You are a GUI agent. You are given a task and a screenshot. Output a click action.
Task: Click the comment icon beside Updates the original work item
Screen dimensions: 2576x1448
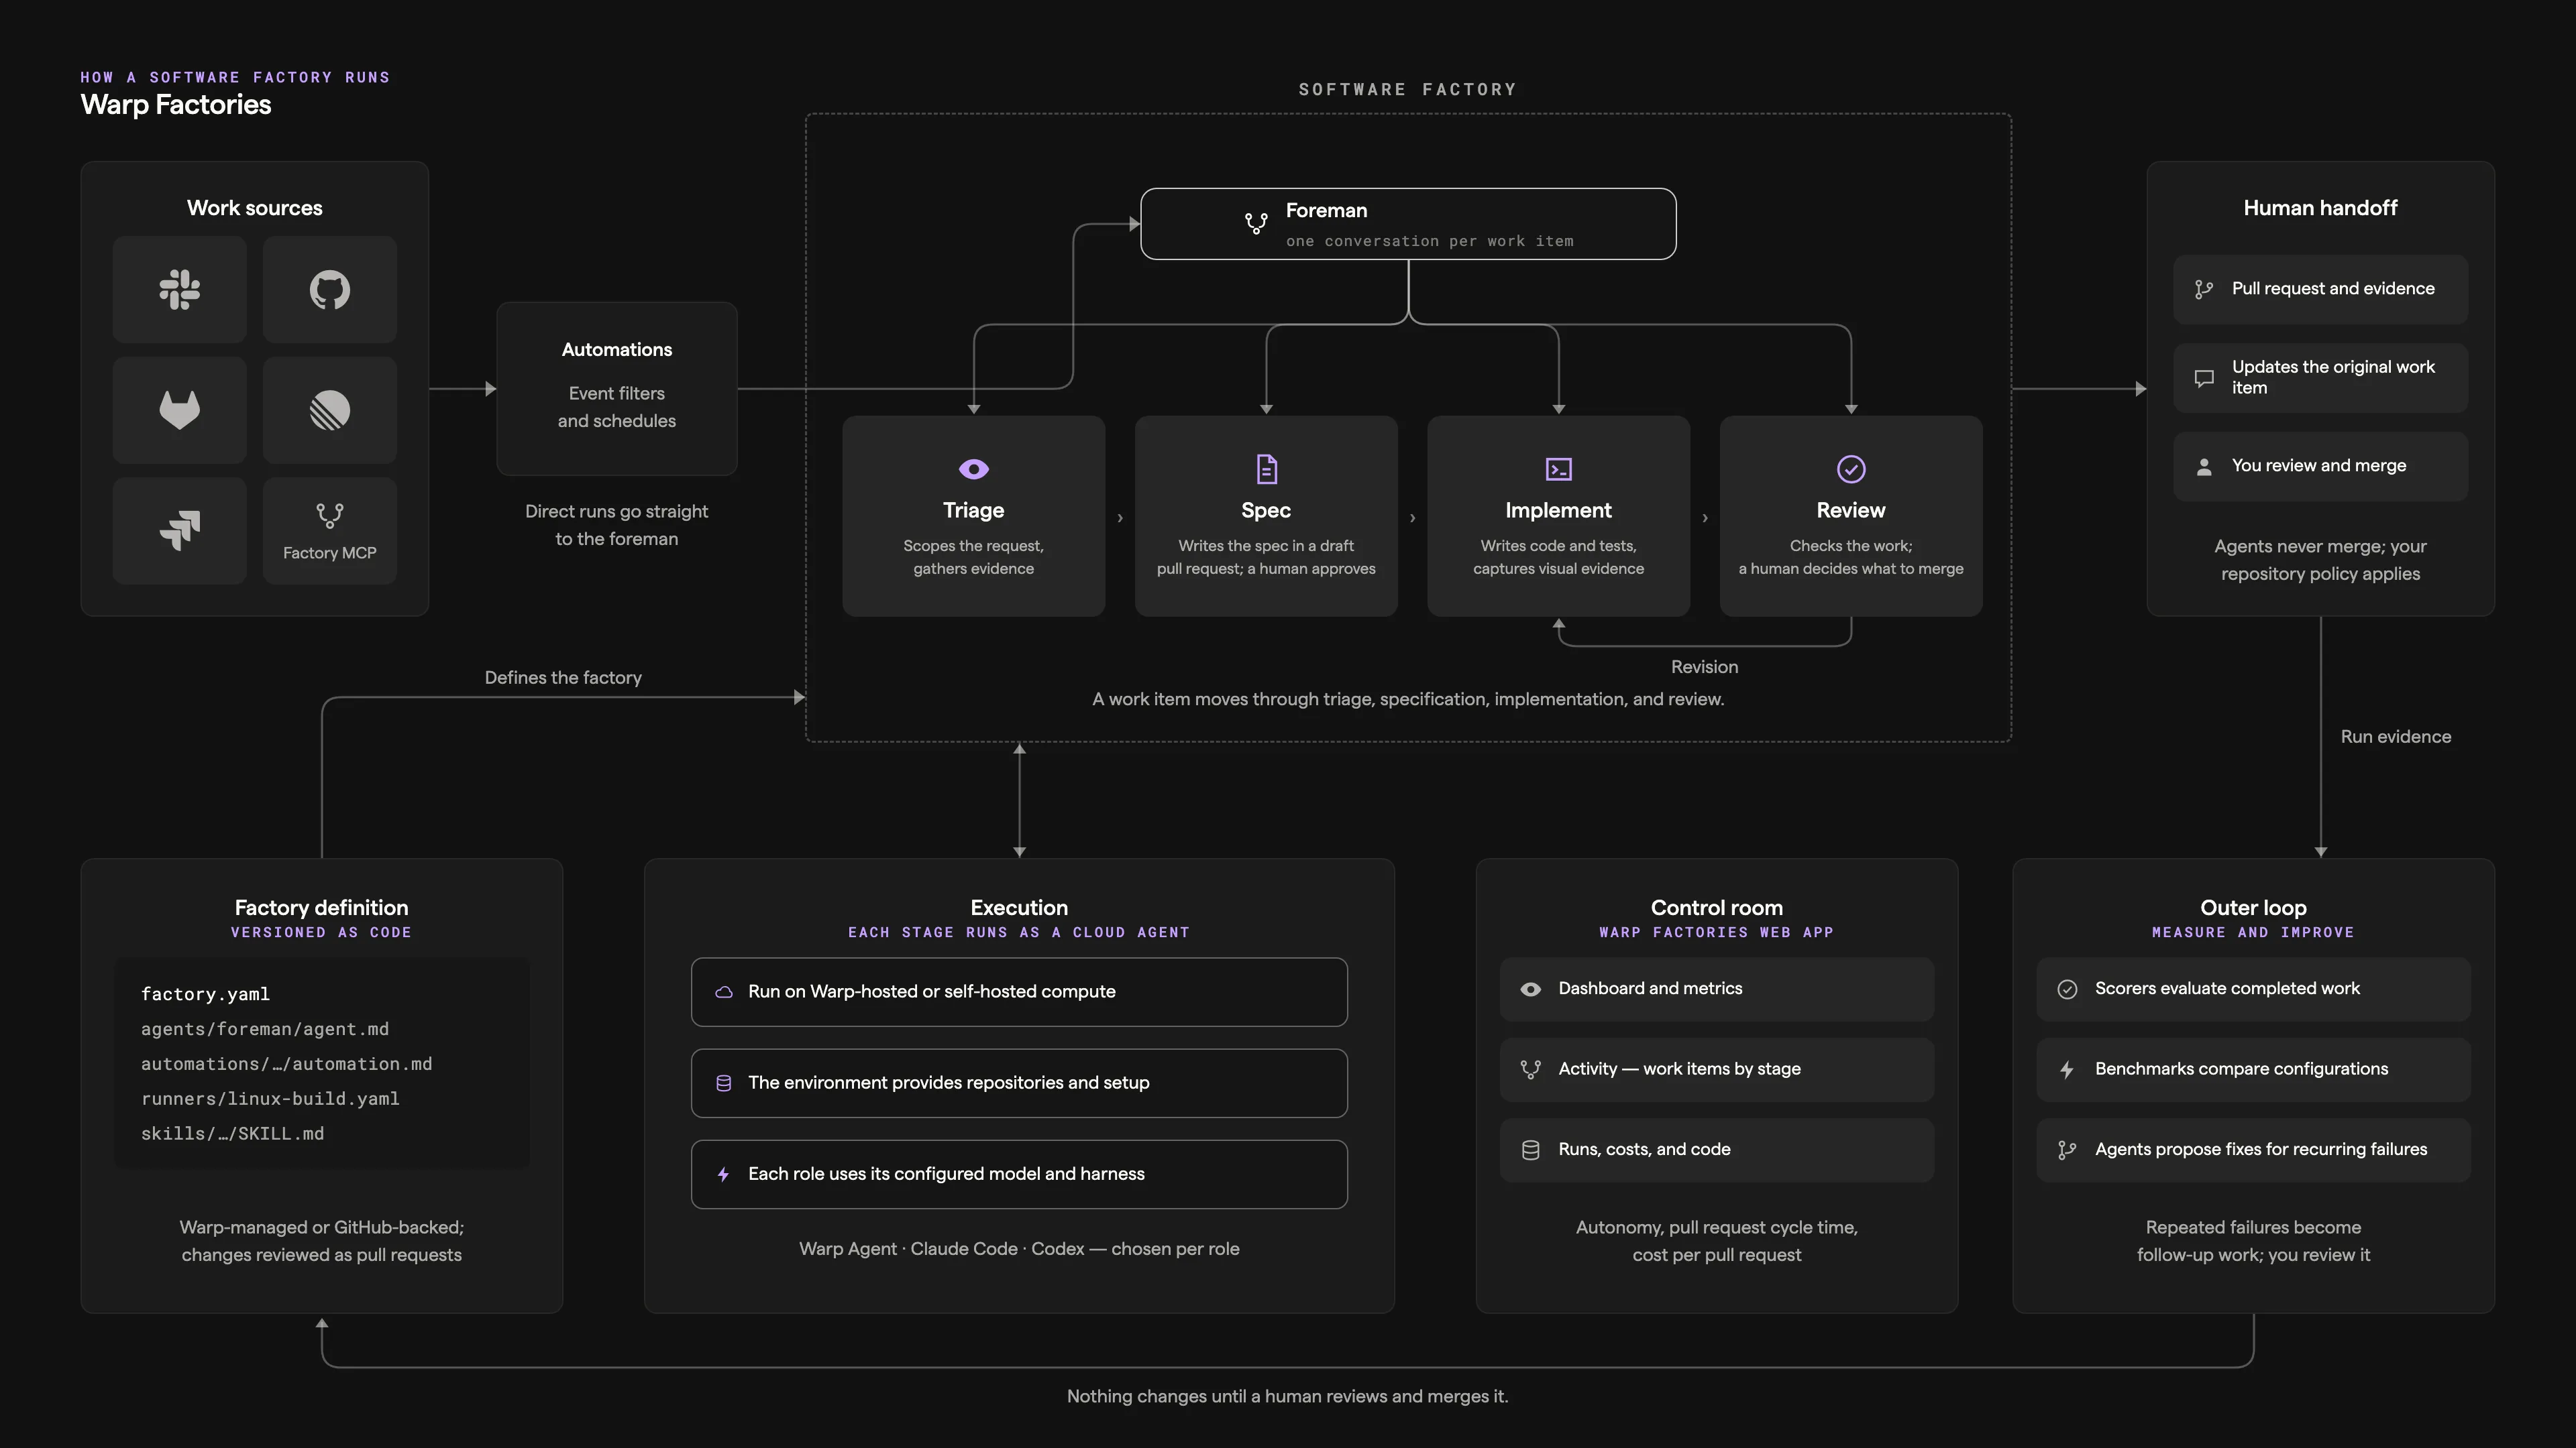tap(2204, 377)
